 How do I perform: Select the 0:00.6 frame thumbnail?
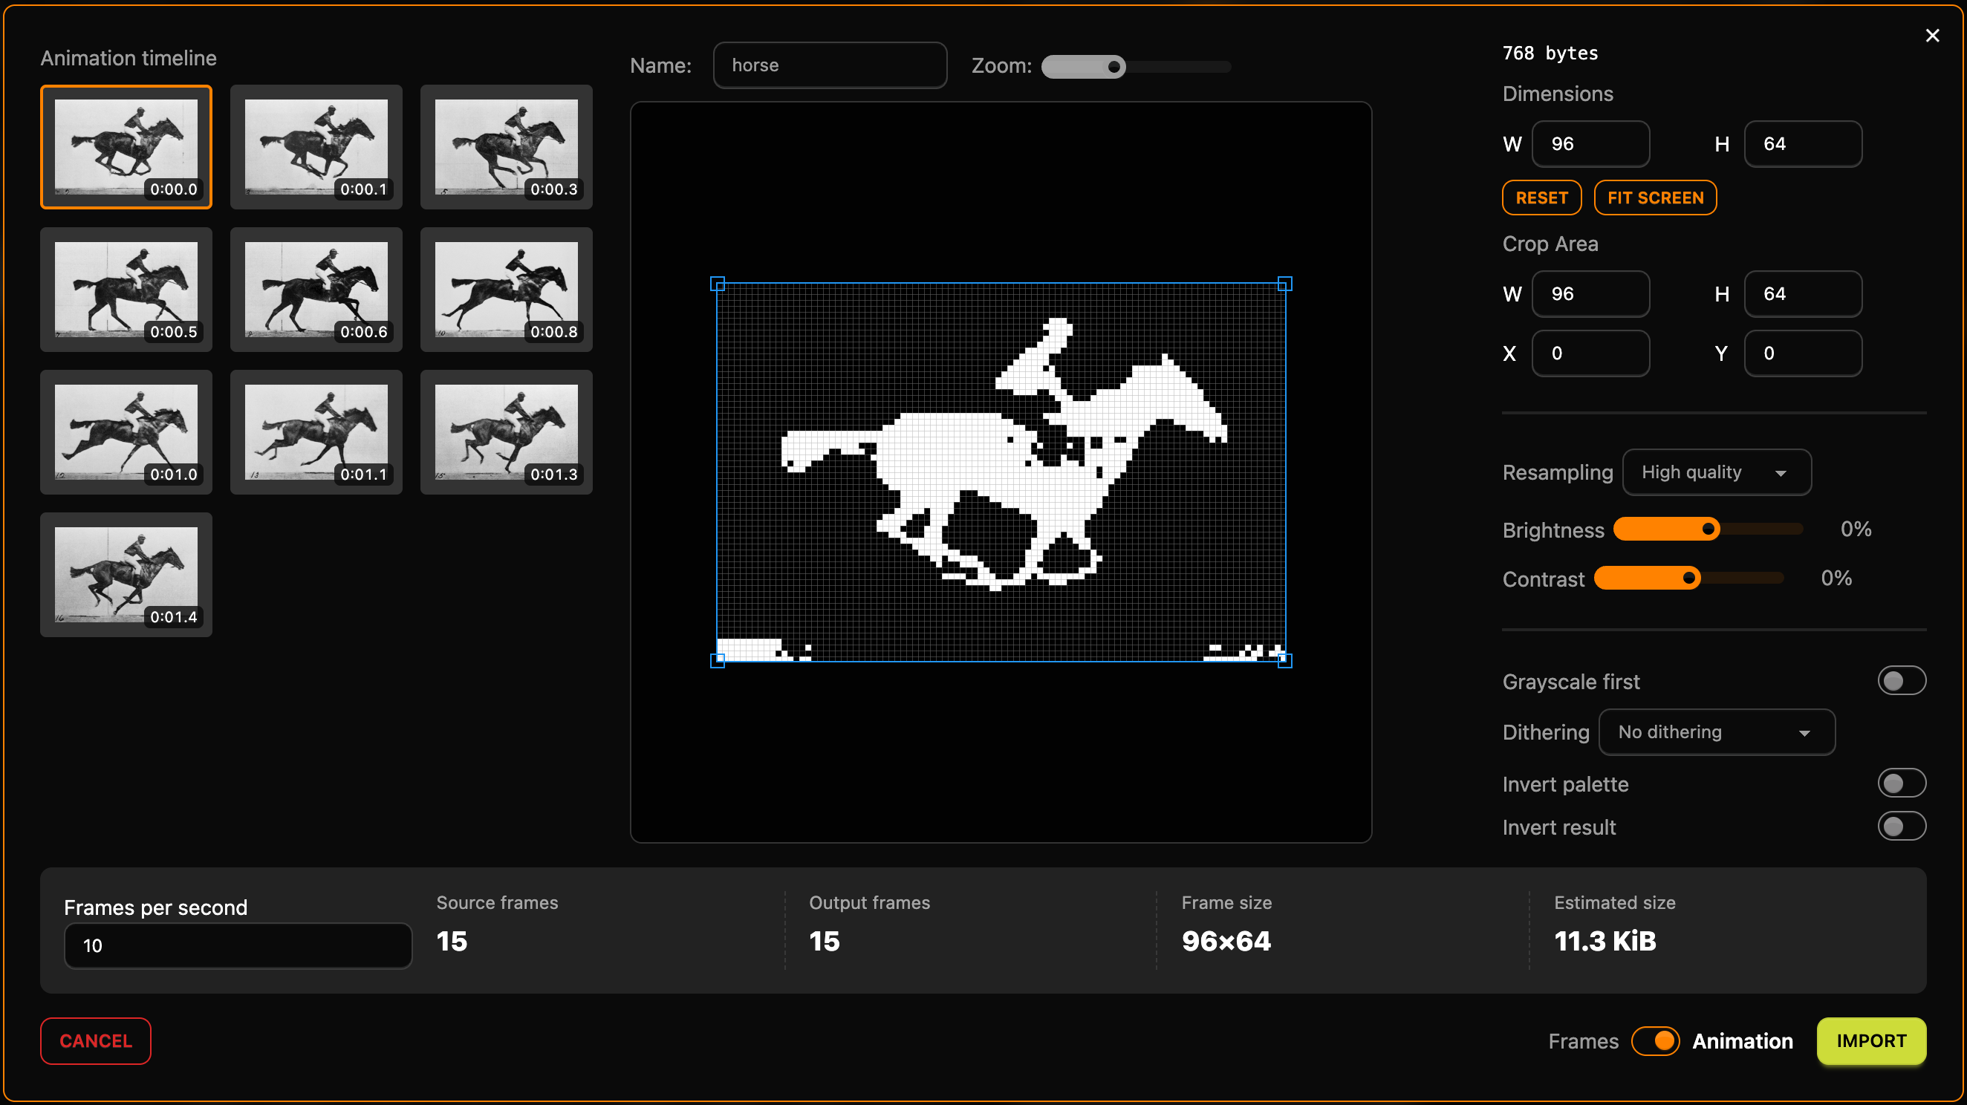316,289
